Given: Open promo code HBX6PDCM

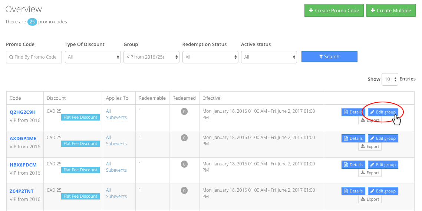Looking at the screenshot, I should 23,165.
